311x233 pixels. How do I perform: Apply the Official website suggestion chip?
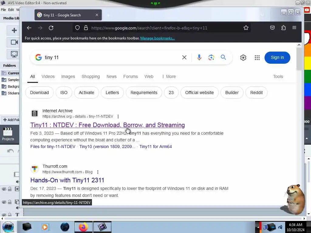point(199,93)
